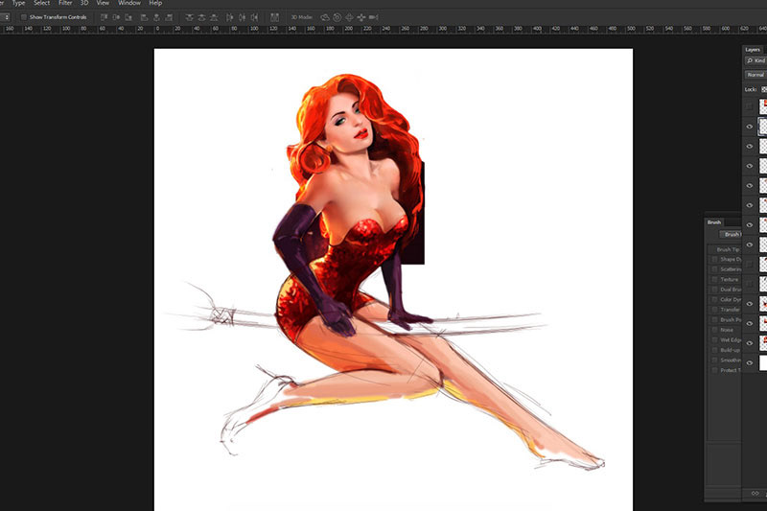Align bottom edges of layers
Viewport: 767px width, 511px height.
(x=128, y=17)
